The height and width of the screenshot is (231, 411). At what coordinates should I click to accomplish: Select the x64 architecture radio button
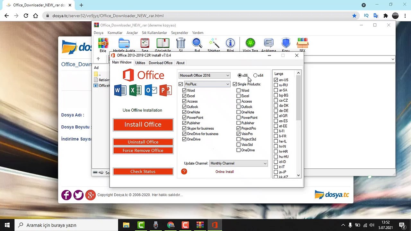(x=255, y=75)
